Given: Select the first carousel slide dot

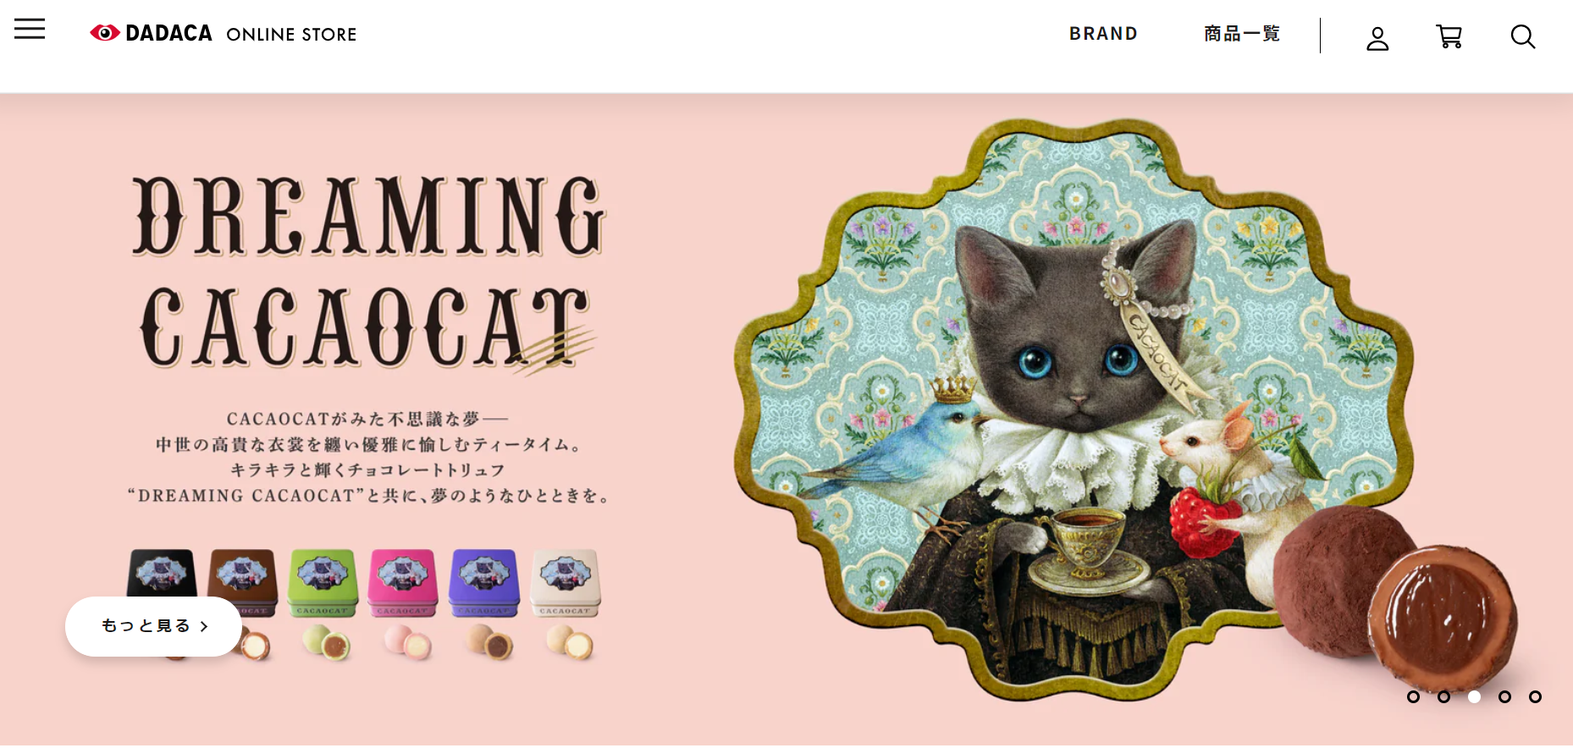Looking at the screenshot, I should pyautogui.click(x=1413, y=697).
